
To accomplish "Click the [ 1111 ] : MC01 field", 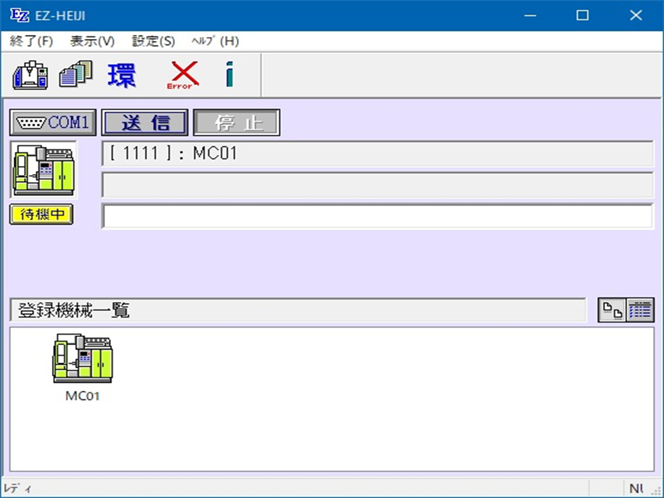I will click(377, 153).
